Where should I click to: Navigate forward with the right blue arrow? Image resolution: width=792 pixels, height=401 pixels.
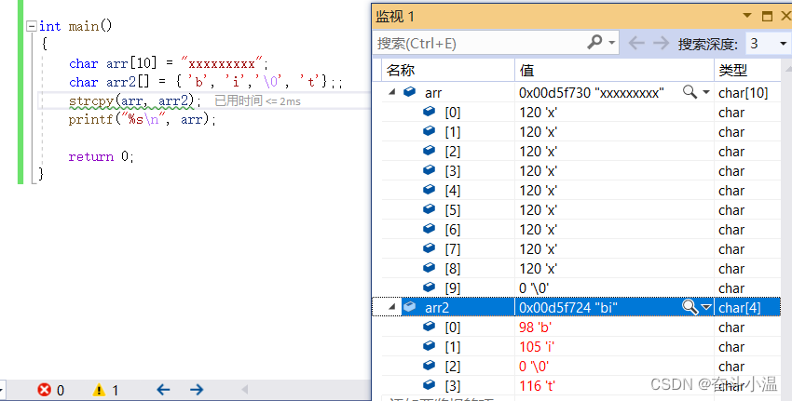197,390
